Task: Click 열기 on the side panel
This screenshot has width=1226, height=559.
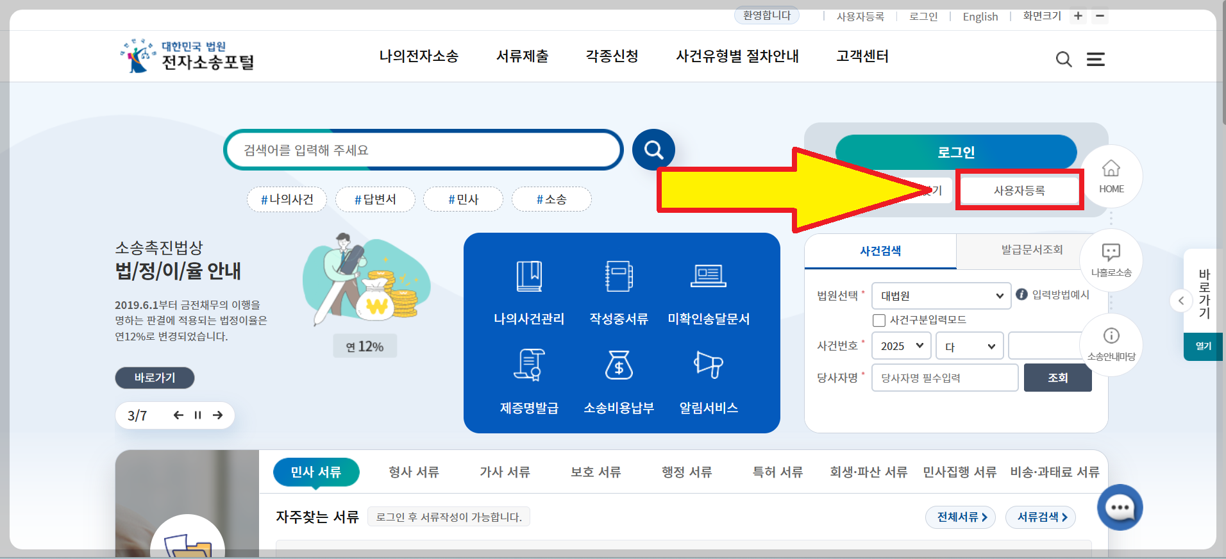Action: (x=1203, y=346)
